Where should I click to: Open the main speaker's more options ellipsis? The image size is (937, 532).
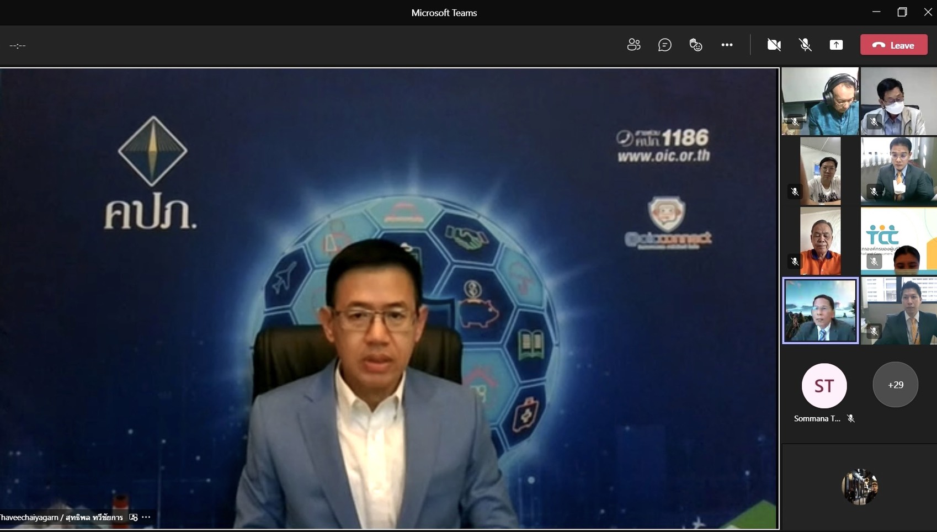[146, 517]
